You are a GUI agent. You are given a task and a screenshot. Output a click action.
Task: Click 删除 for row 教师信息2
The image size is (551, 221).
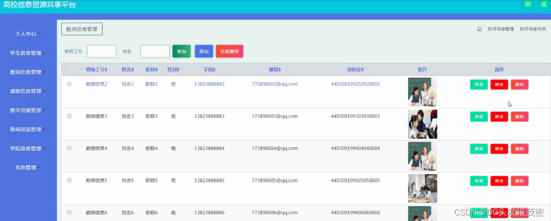520,85
